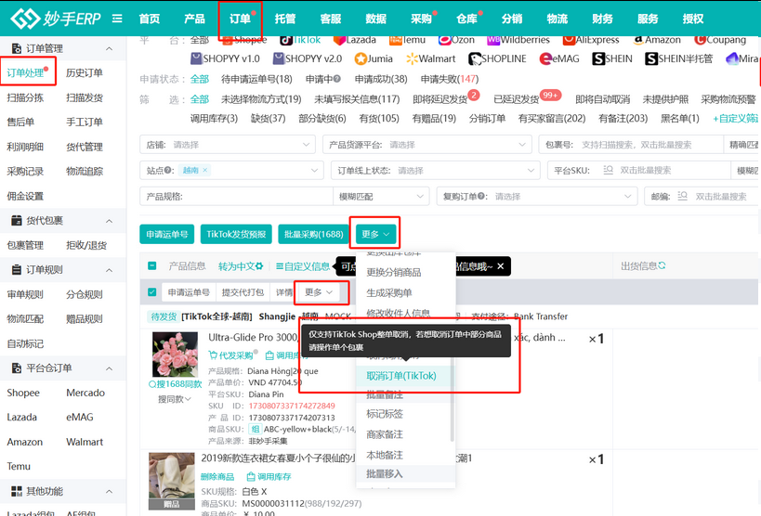Viewport: 761px width, 516px height.
Task: Click the 包裹号 search input
Action: tap(650, 145)
